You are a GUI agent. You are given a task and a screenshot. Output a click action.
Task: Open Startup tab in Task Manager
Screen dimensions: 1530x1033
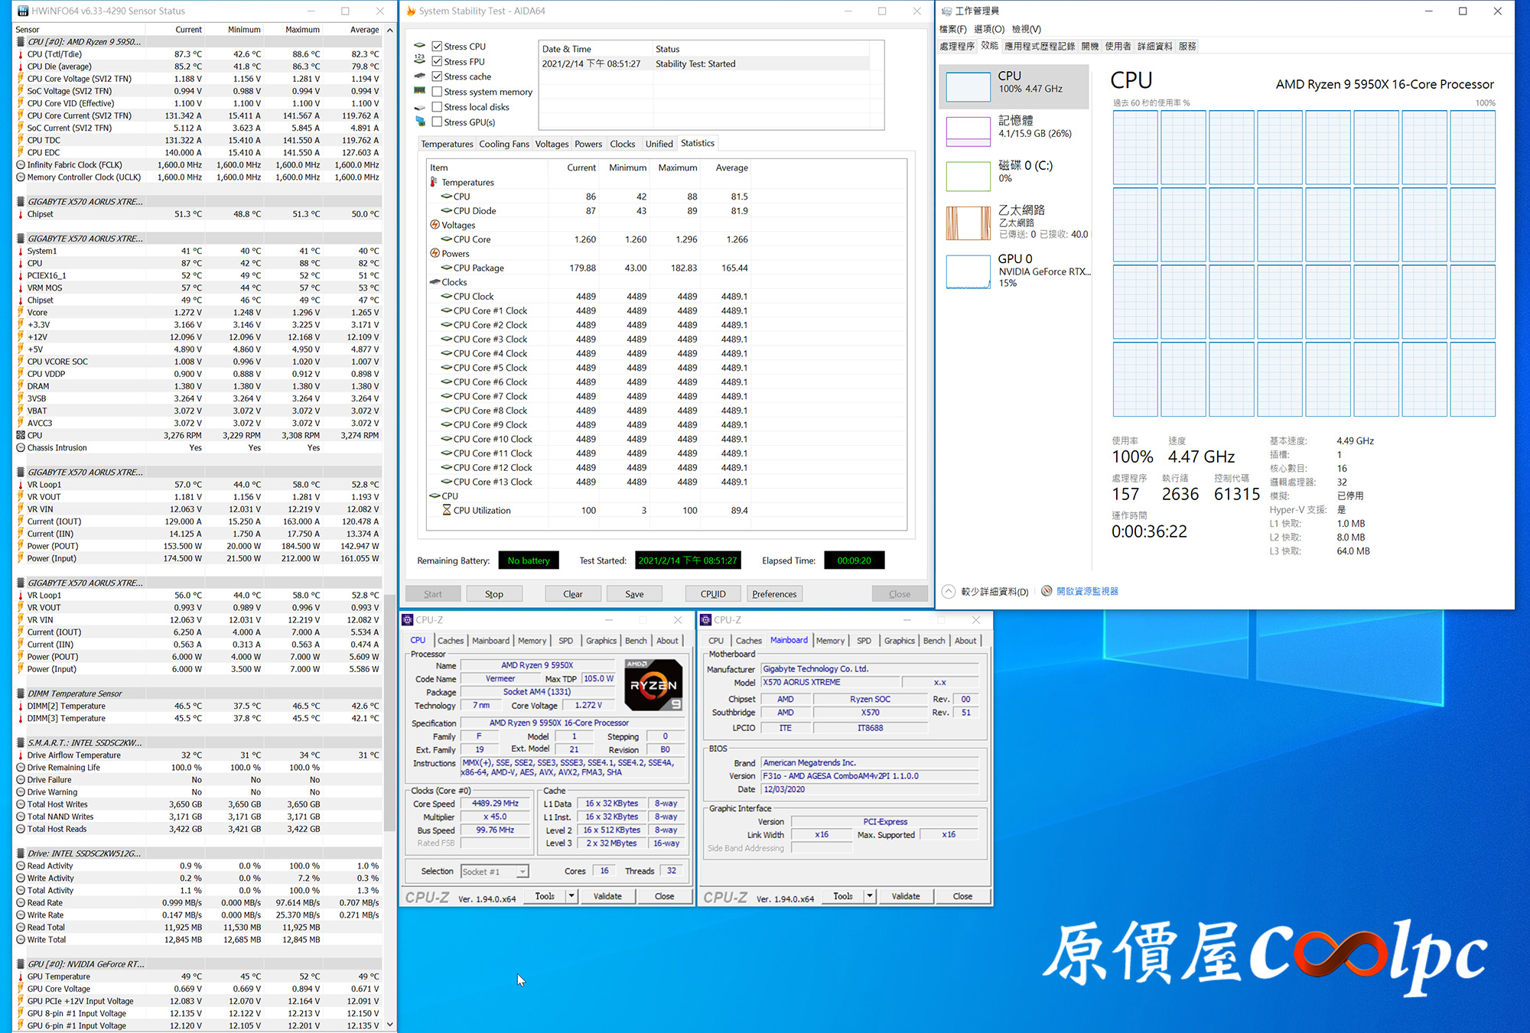(1090, 47)
